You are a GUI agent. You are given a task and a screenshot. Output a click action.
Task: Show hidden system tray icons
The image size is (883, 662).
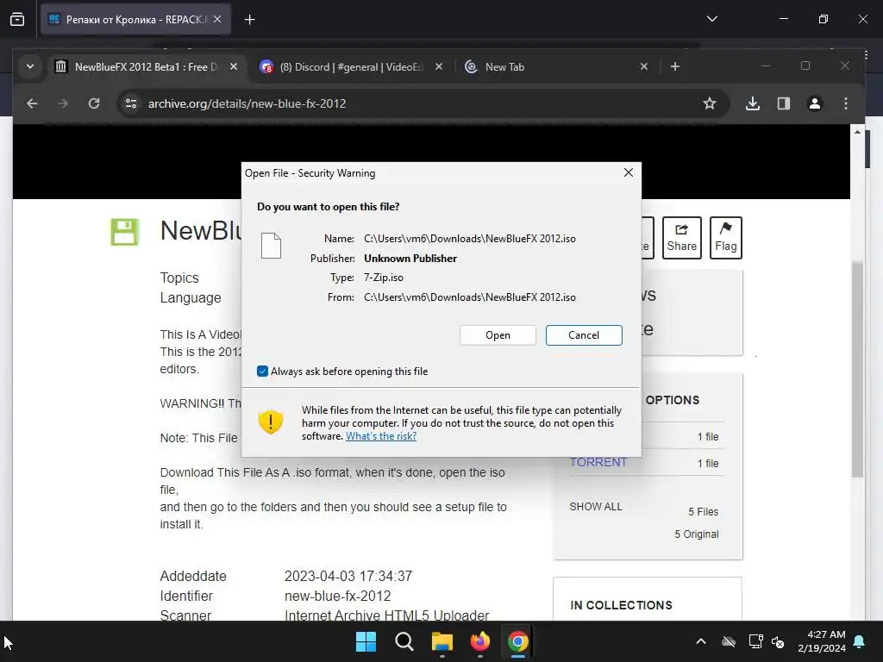[700, 641]
